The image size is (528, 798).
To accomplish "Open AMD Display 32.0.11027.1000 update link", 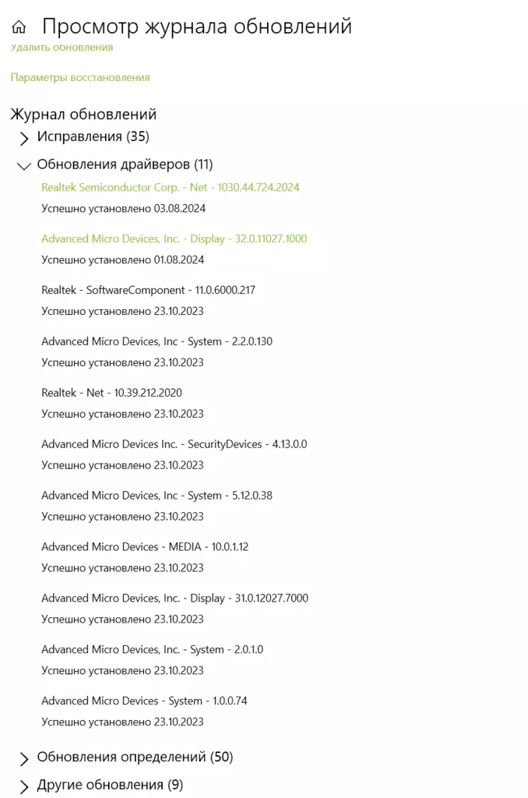I will pos(174,238).
